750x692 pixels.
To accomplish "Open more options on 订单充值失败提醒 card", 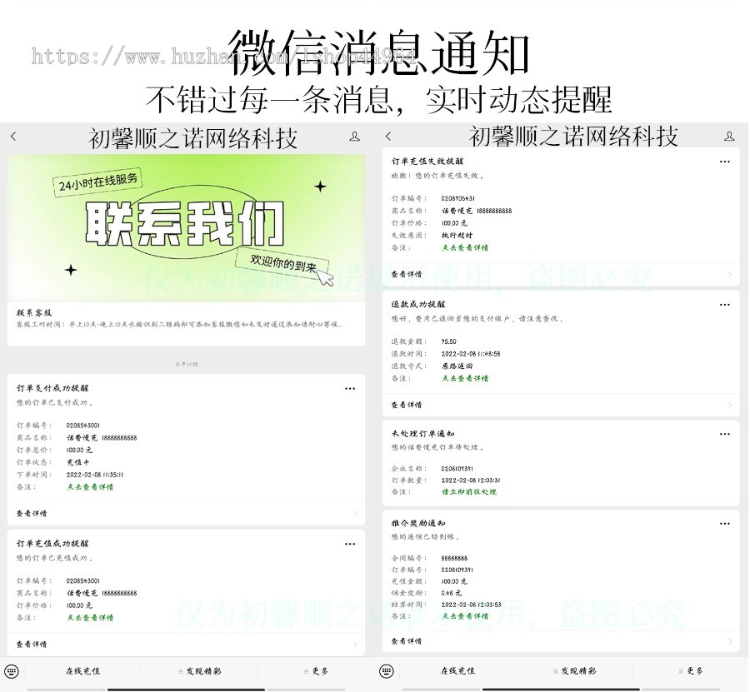I will point(725,162).
